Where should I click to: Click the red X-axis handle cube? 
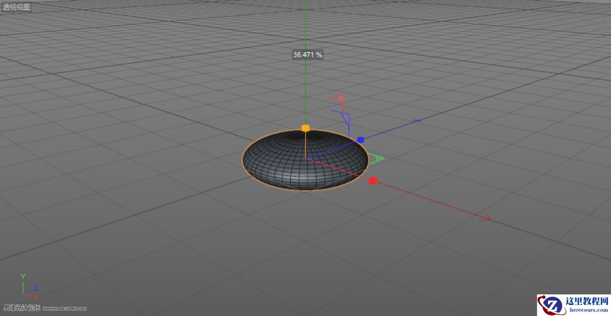click(x=373, y=180)
